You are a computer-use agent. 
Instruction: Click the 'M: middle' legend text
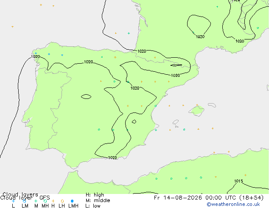[x=98, y=200]
